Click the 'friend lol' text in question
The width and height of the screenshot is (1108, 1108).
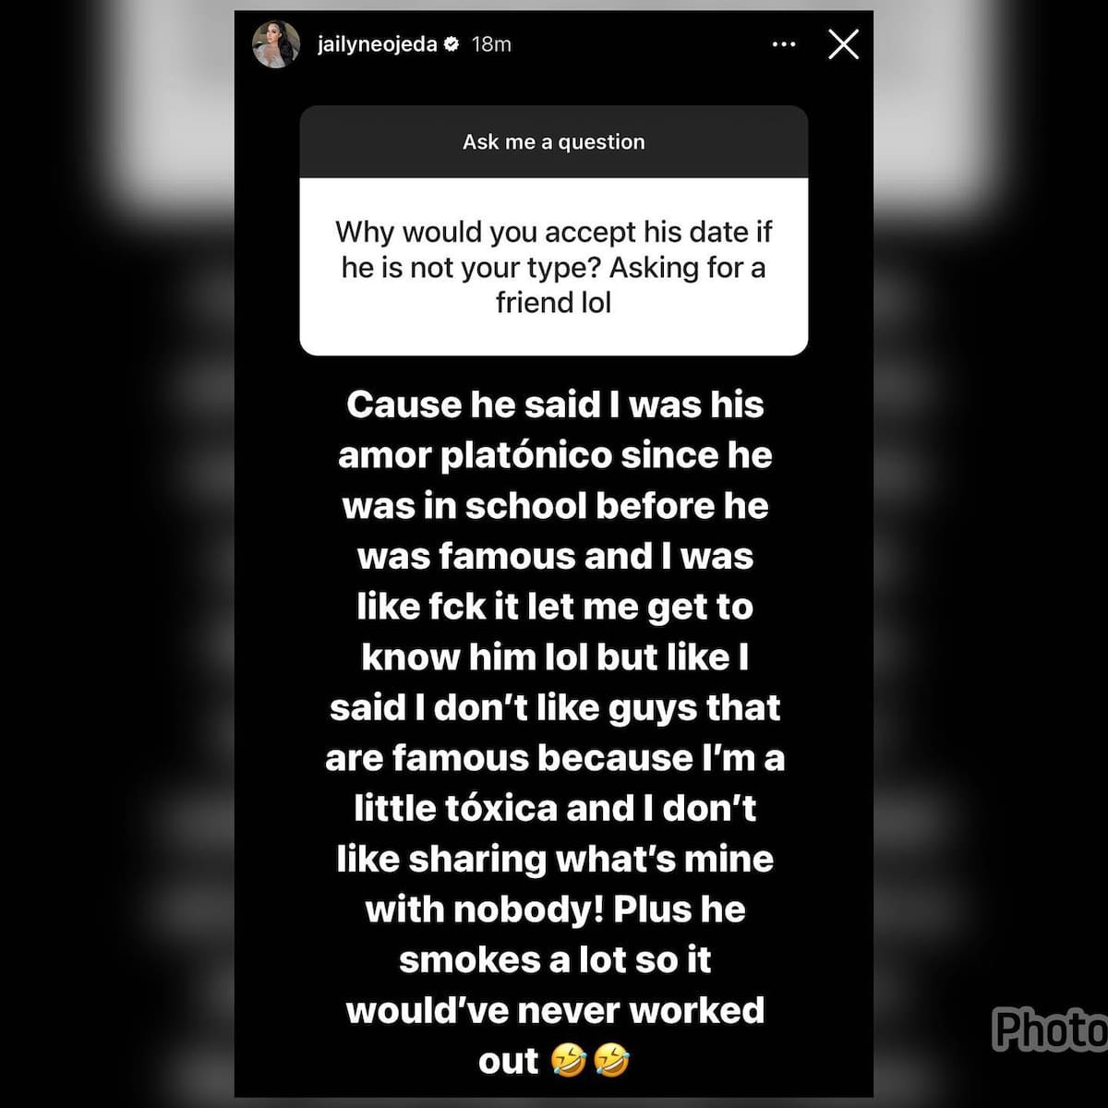point(553,303)
